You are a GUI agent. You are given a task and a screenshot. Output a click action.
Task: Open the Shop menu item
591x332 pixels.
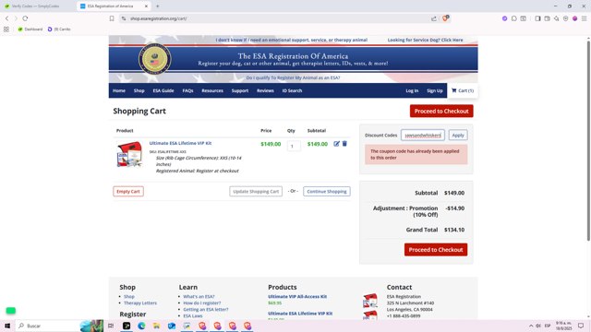tap(139, 90)
